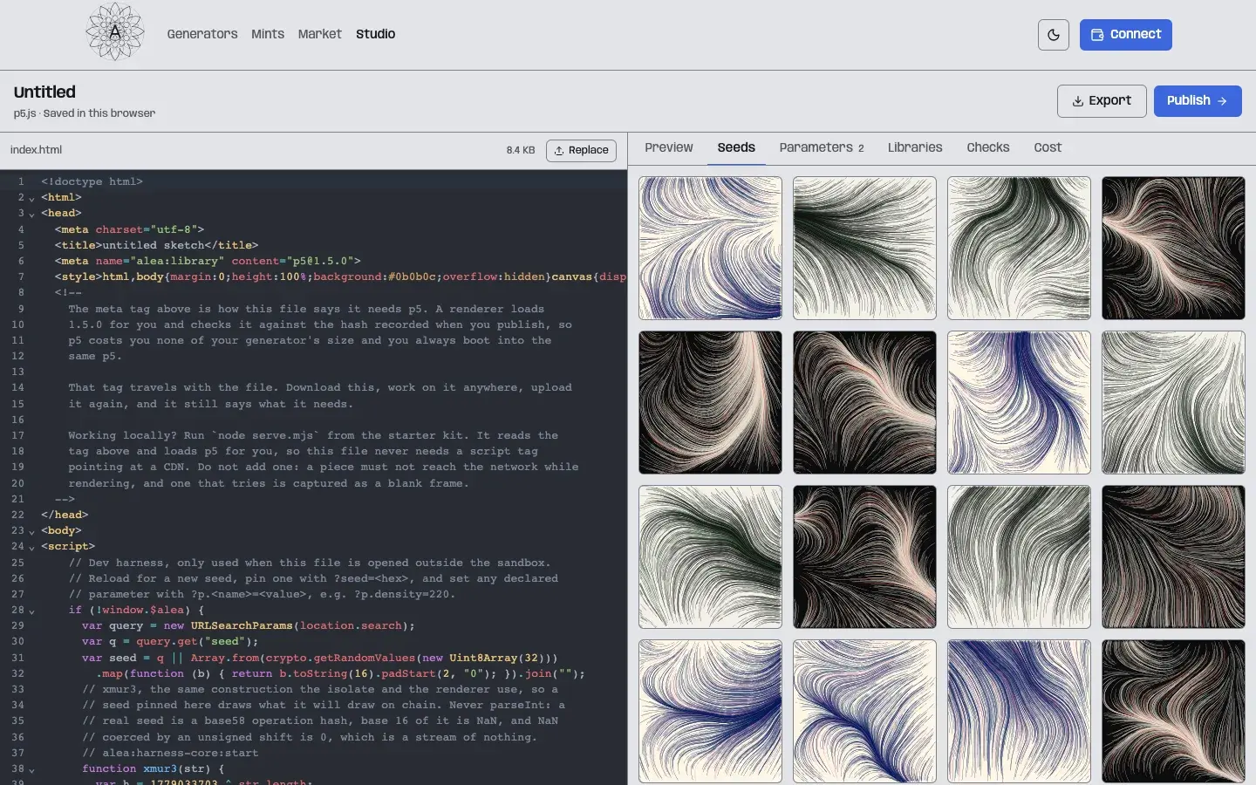Click the Alea flower logo icon
Image resolution: width=1256 pixels, height=785 pixels.
coord(114,32)
